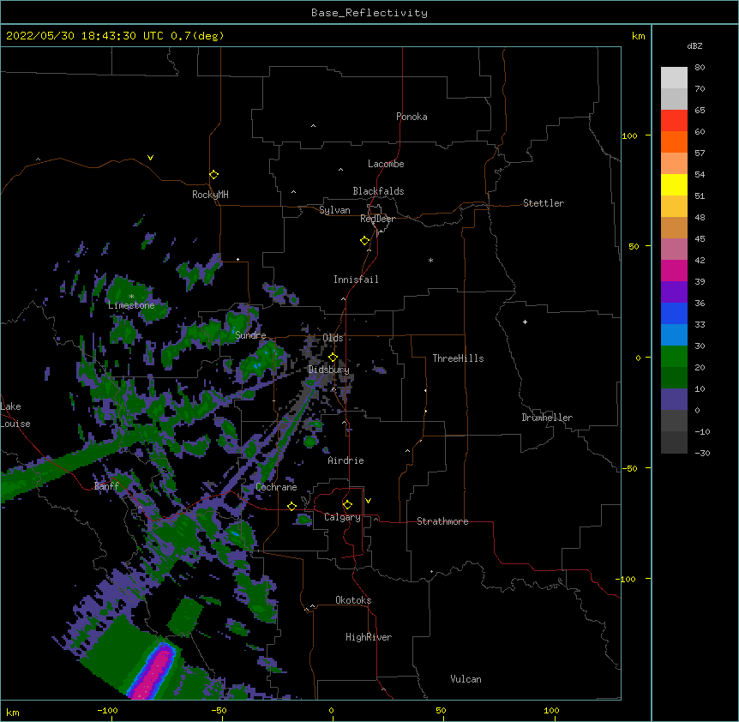Click the dBZ legend heading
Image resolution: width=739 pixels, height=722 pixels.
[694, 45]
